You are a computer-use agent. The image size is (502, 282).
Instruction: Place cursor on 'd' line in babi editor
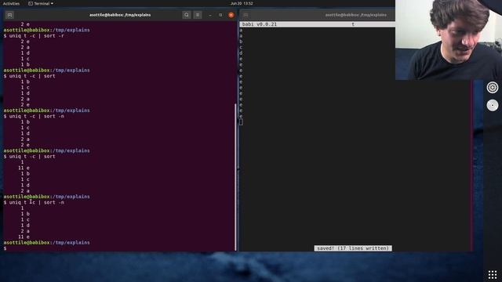[241, 53]
